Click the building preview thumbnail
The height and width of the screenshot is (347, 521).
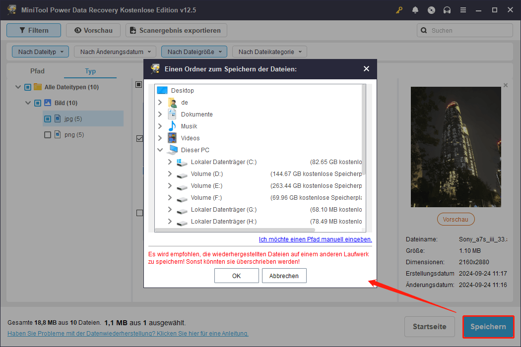(x=456, y=147)
